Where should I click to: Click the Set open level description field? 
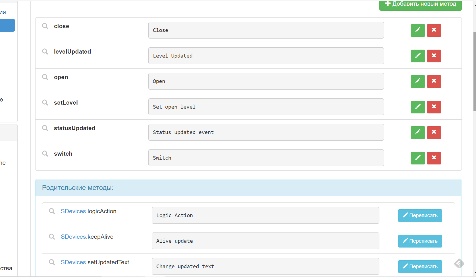[266, 107]
